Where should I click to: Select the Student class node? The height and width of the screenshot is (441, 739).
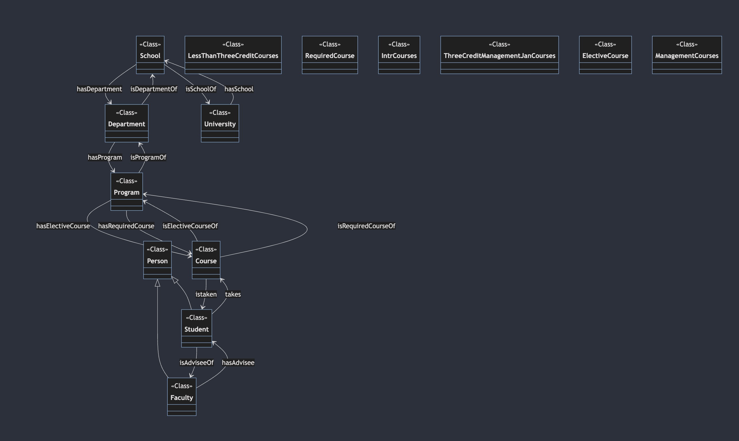point(196,328)
